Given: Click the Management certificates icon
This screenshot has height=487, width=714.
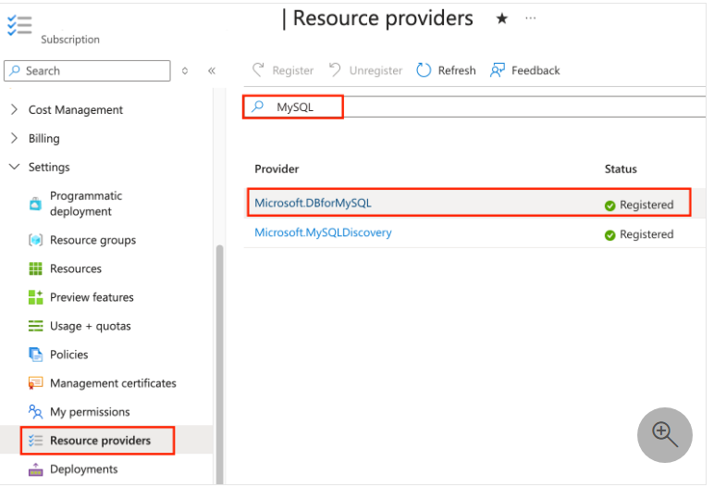Looking at the screenshot, I should (35, 383).
